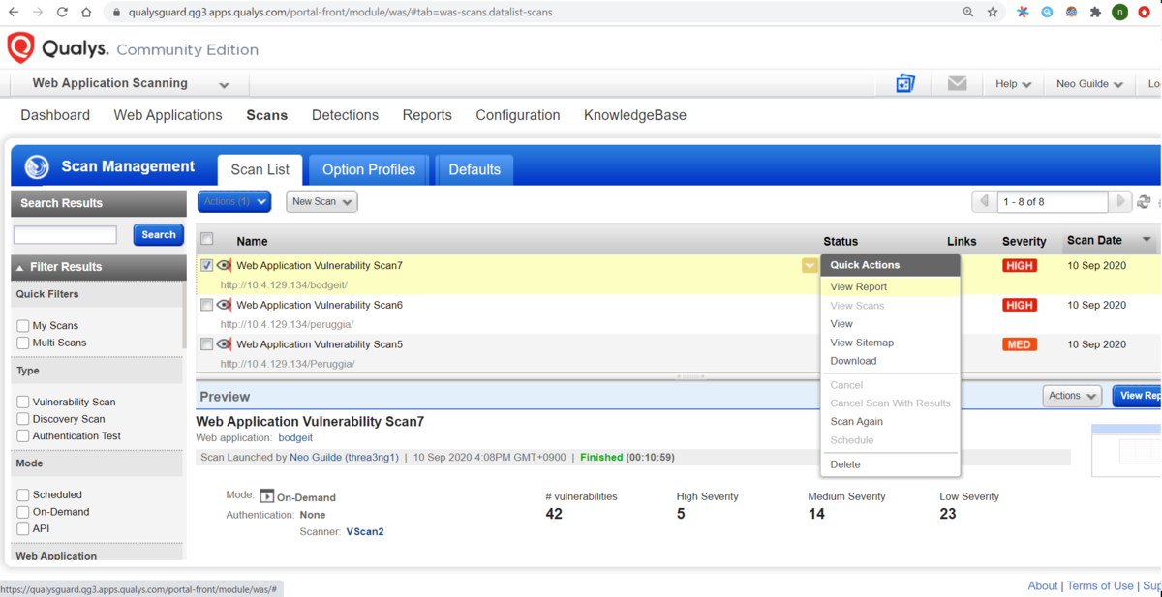Filter by Discovery Scan type

[23, 419]
